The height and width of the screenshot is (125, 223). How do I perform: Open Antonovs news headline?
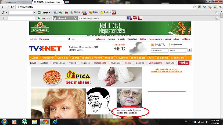tap(129, 112)
